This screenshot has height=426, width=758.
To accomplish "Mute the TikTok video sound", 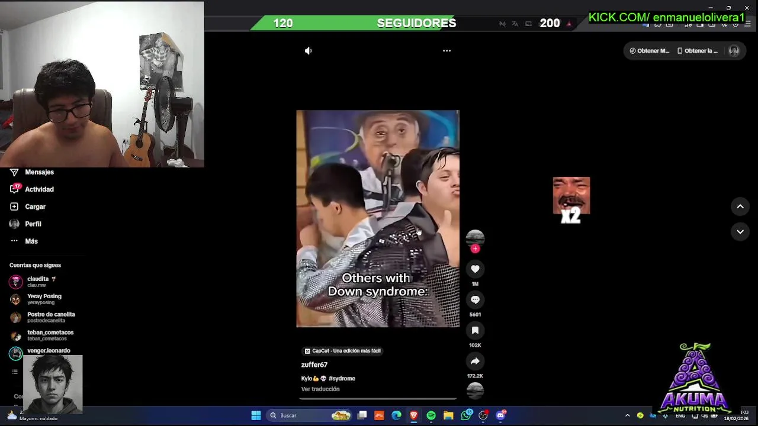I will pos(308,51).
